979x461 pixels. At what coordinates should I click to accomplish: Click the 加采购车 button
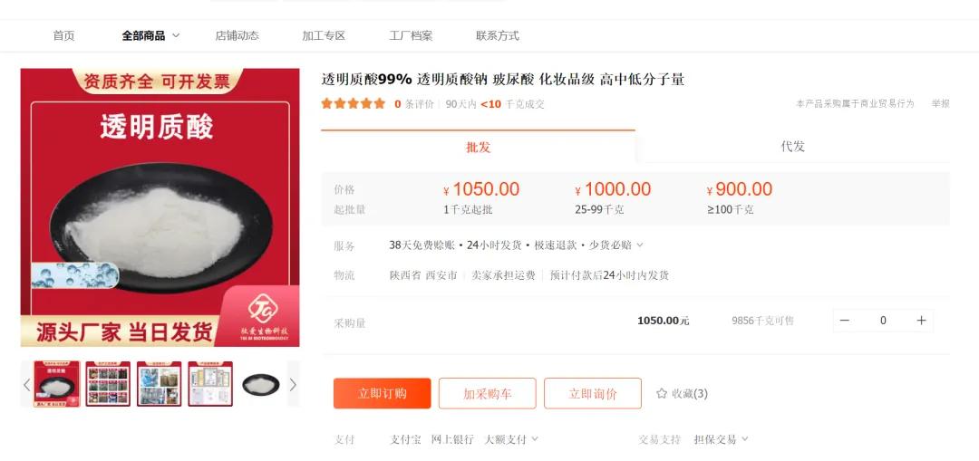pos(487,394)
